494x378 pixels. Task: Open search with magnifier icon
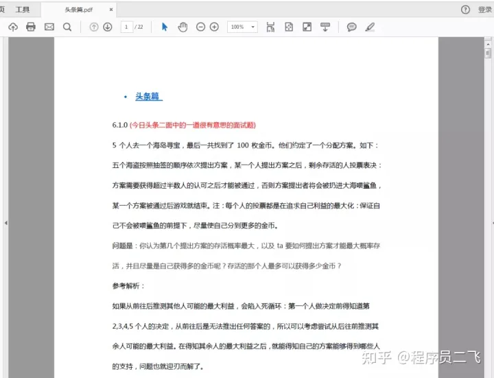click(67, 27)
